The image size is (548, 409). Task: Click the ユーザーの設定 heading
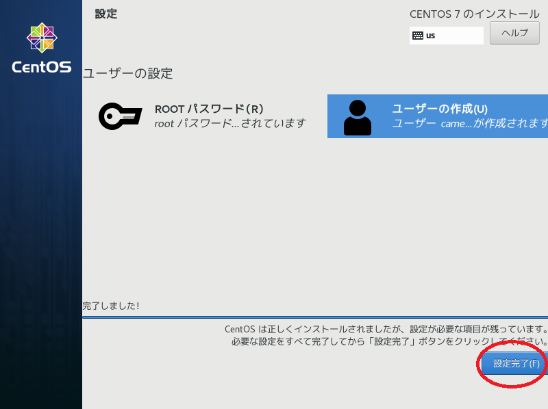pos(128,73)
